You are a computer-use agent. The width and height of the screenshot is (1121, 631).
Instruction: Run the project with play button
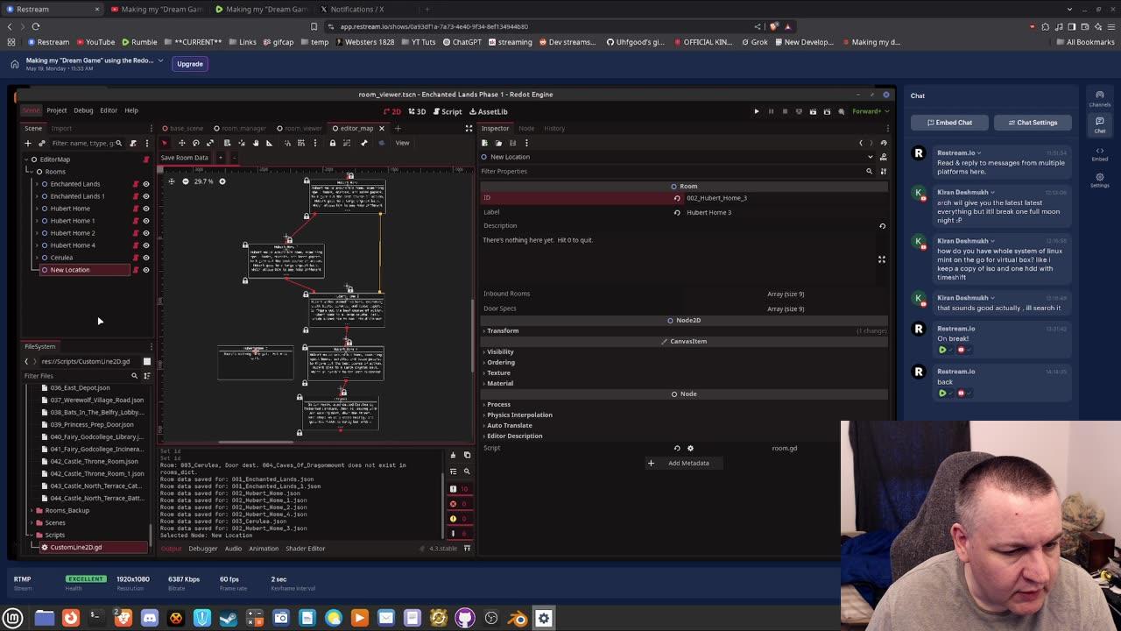pos(757,111)
